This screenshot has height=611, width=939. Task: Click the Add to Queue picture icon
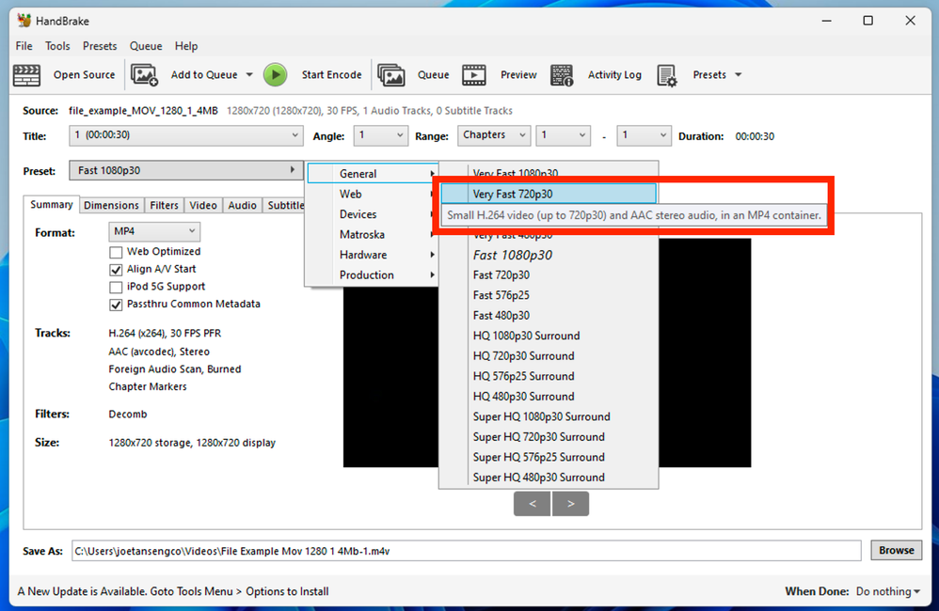coord(144,75)
